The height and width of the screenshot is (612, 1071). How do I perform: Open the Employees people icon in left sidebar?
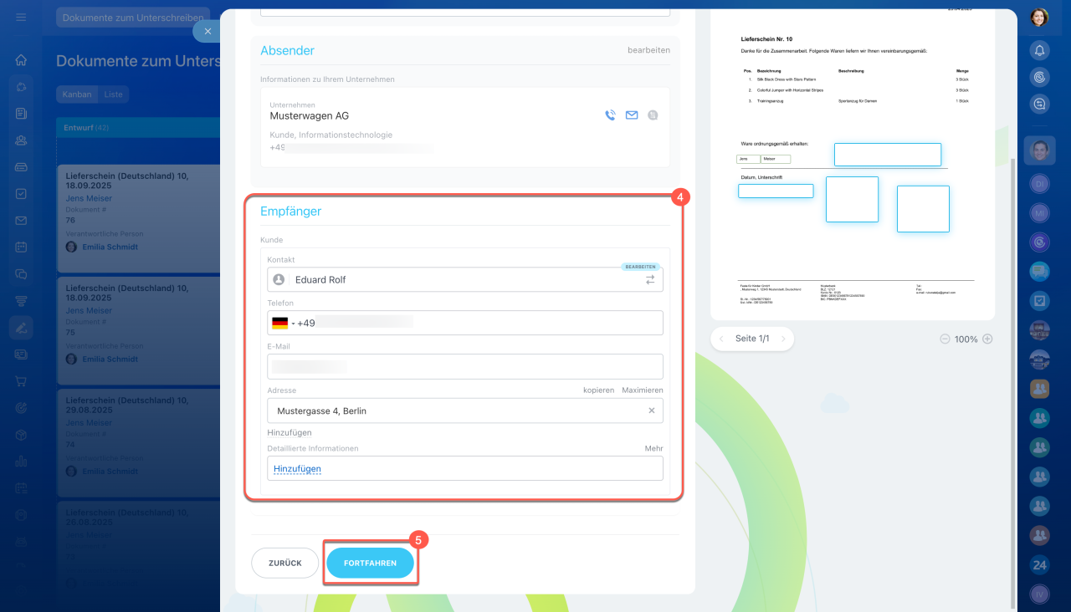coord(21,140)
